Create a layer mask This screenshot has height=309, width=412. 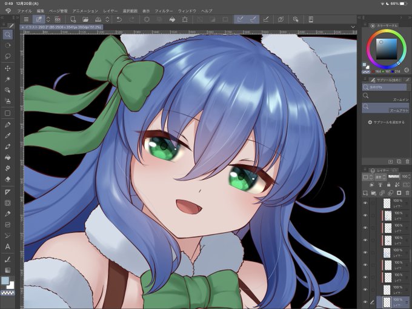(399, 193)
